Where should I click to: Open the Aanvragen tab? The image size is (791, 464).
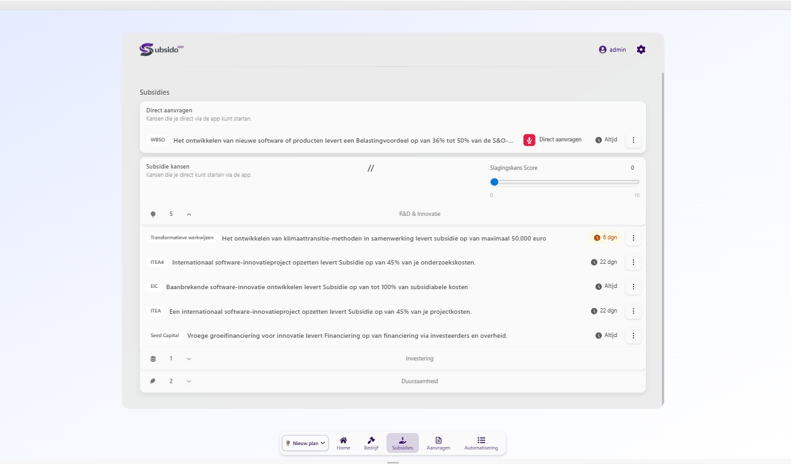tap(438, 443)
